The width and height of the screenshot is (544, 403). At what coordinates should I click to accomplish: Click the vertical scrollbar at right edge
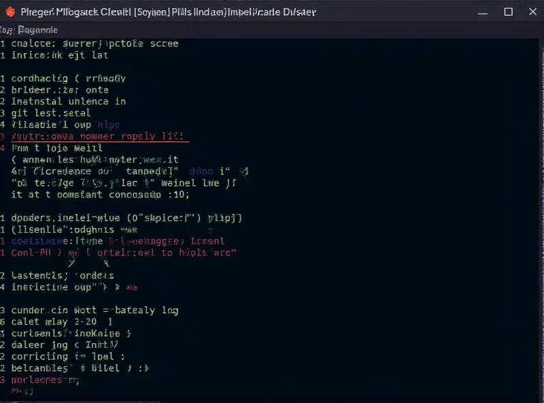coord(542,219)
